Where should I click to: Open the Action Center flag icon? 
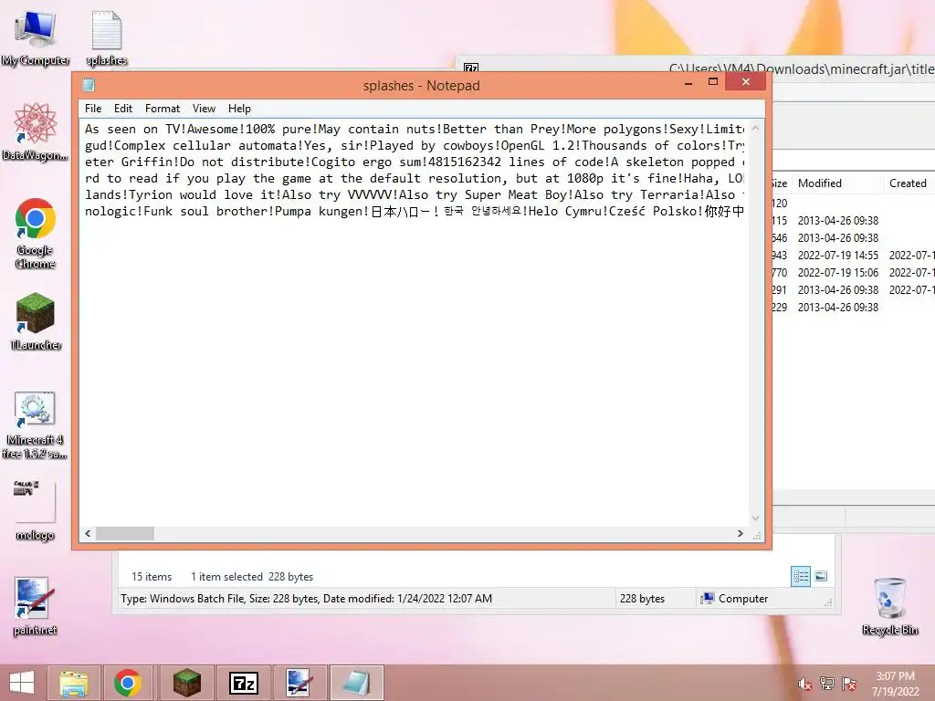(848, 684)
